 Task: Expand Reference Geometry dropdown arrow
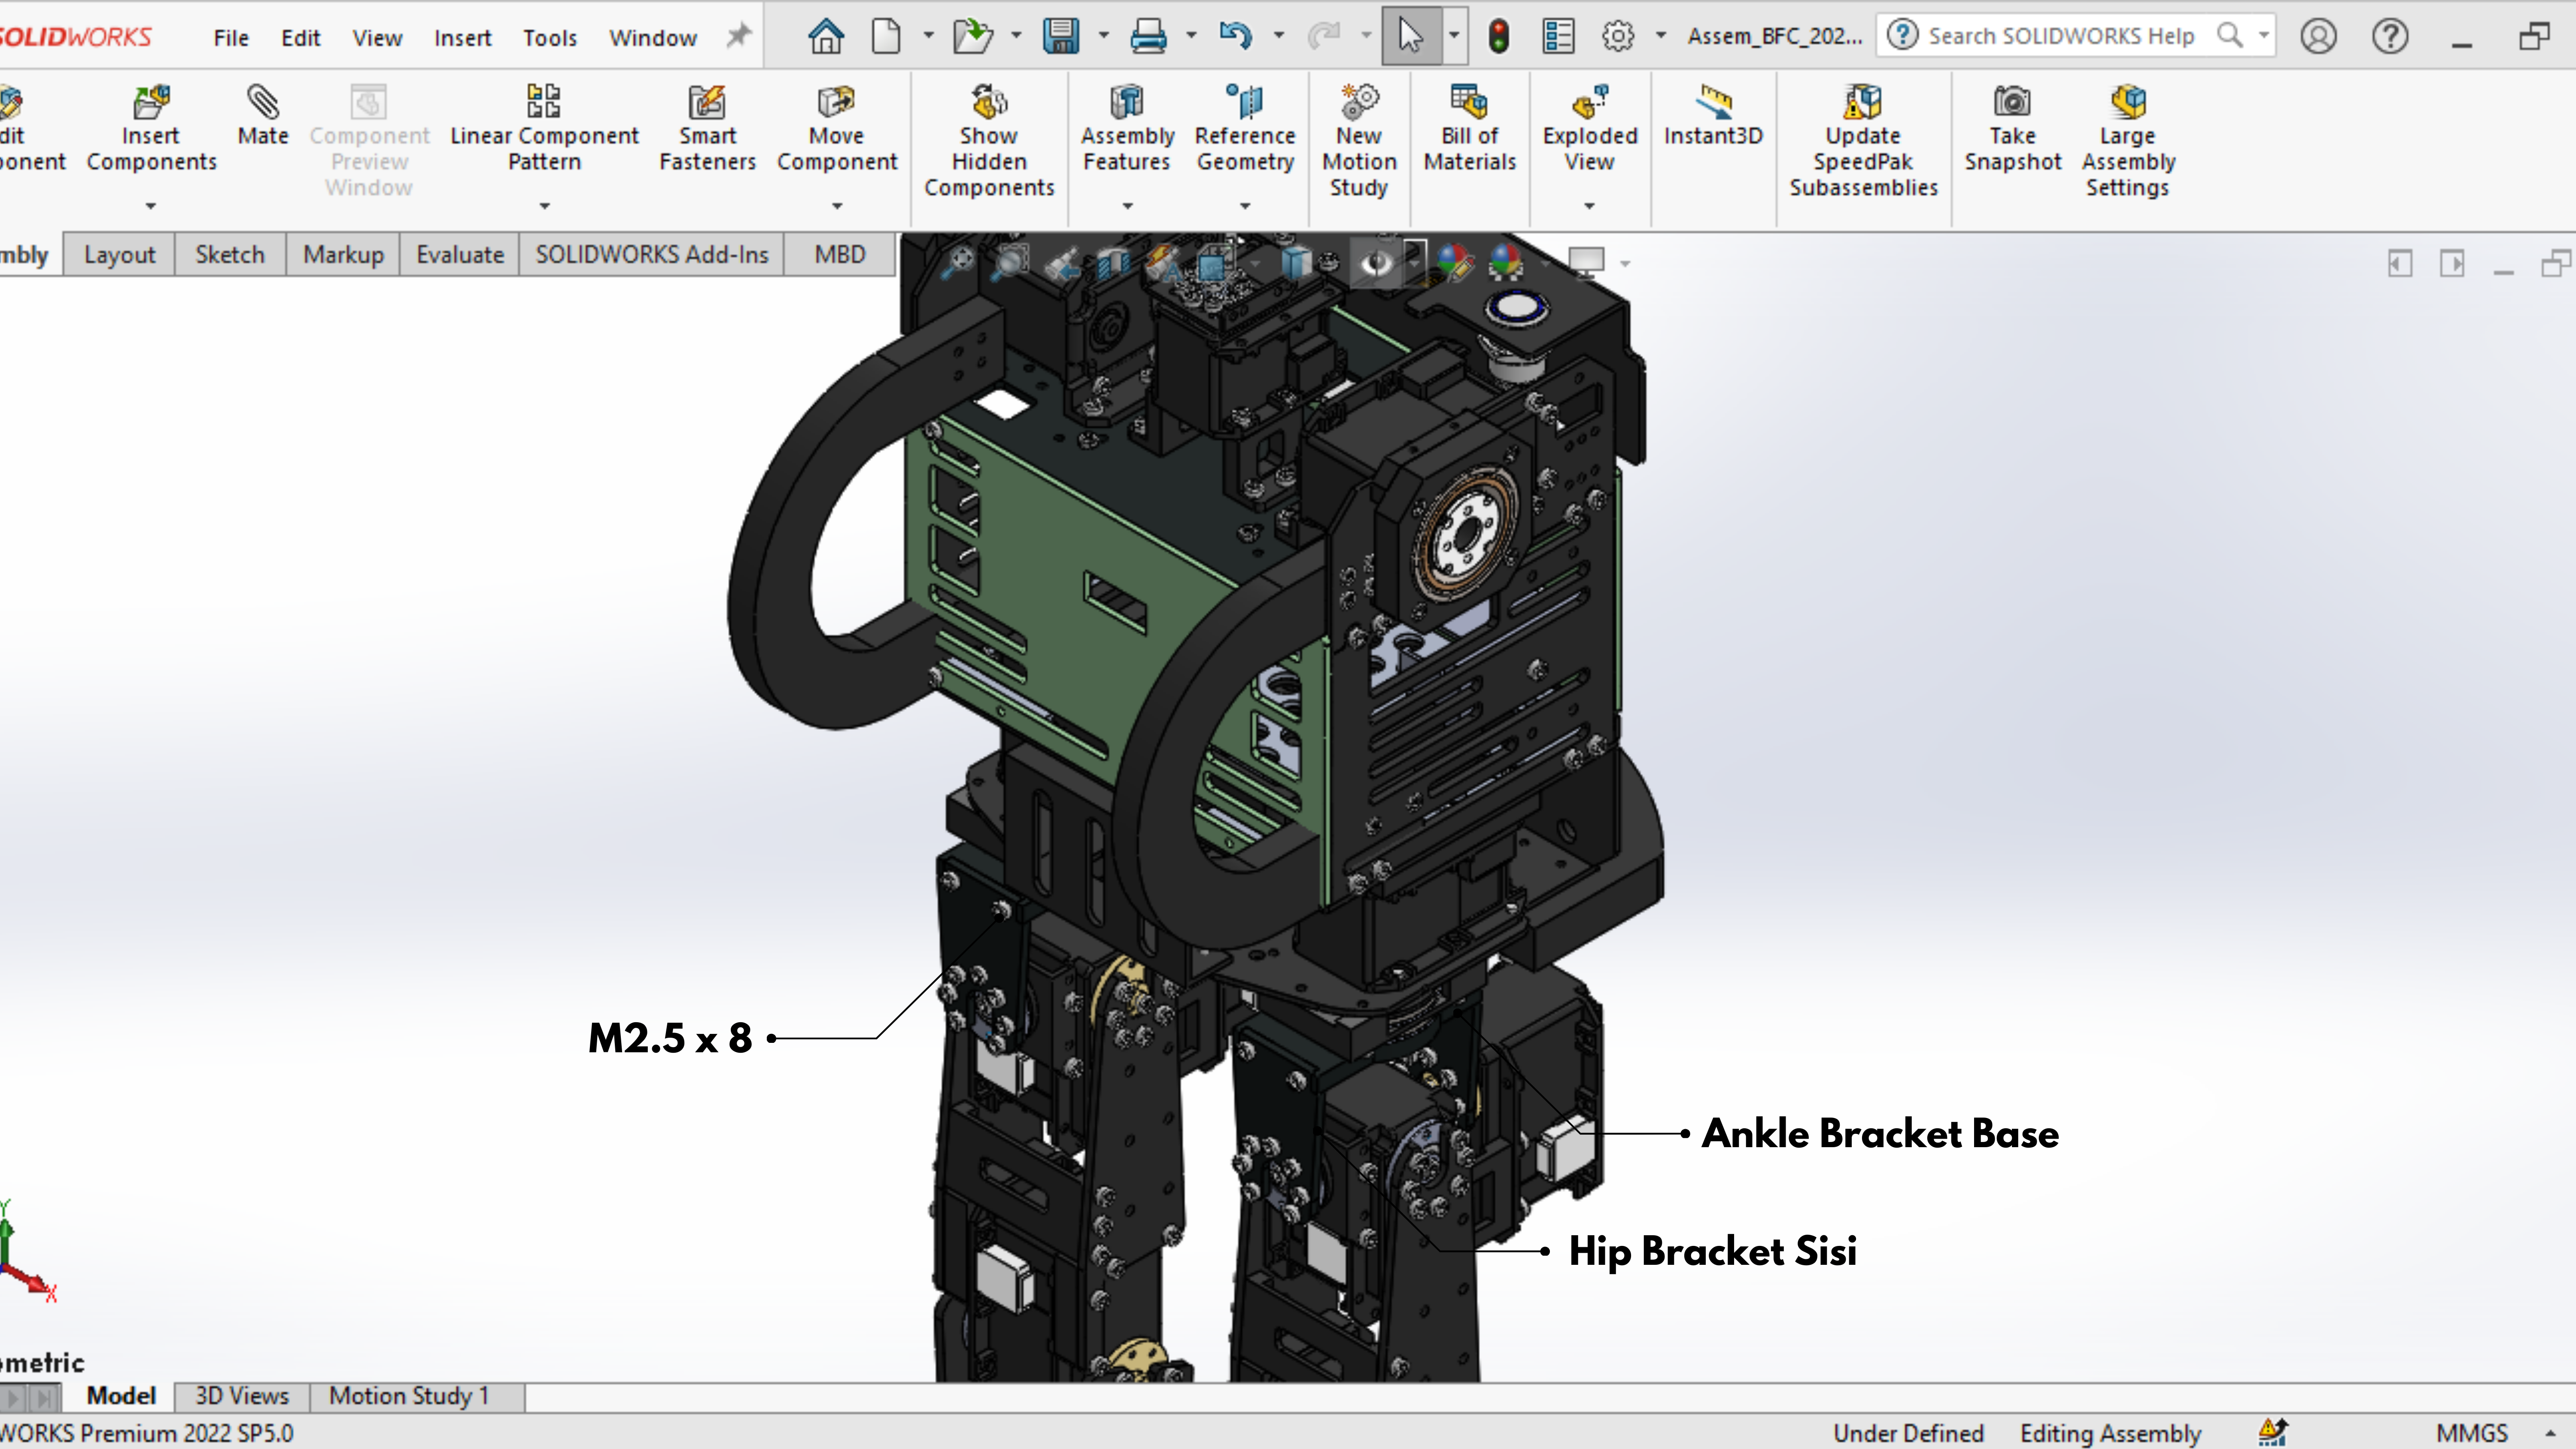click(x=1245, y=206)
